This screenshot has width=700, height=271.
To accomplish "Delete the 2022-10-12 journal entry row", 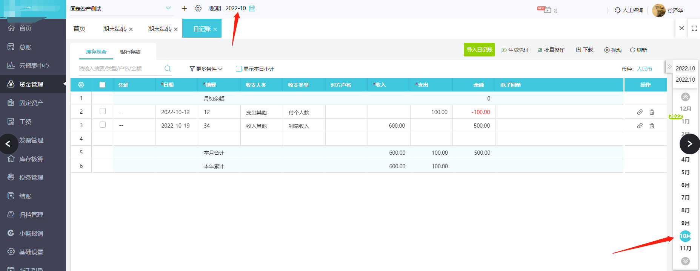I will [x=652, y=112].
